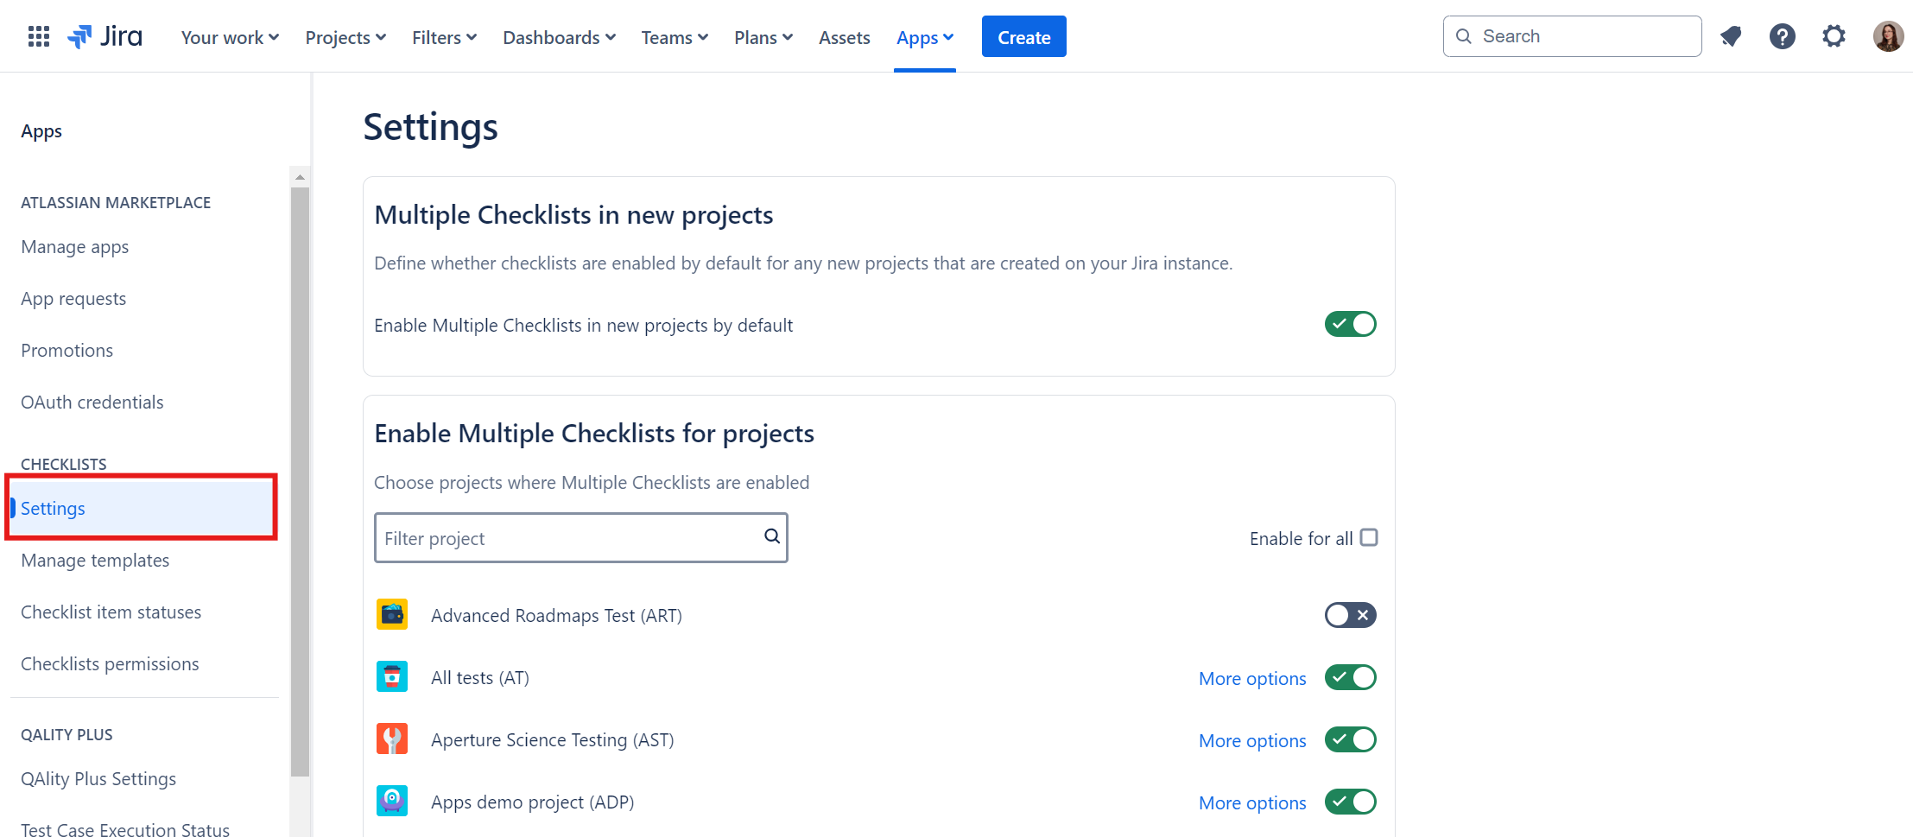This screenshot has height=837, width=1913.
Task: Click the Aperture Science Testing (AST) project name
Action: pos(553,739)
